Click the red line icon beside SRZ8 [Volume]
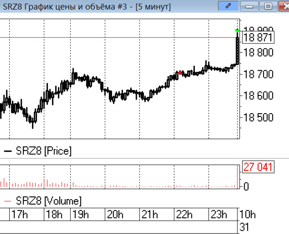 pyautogui.click(x=8, y=201)
